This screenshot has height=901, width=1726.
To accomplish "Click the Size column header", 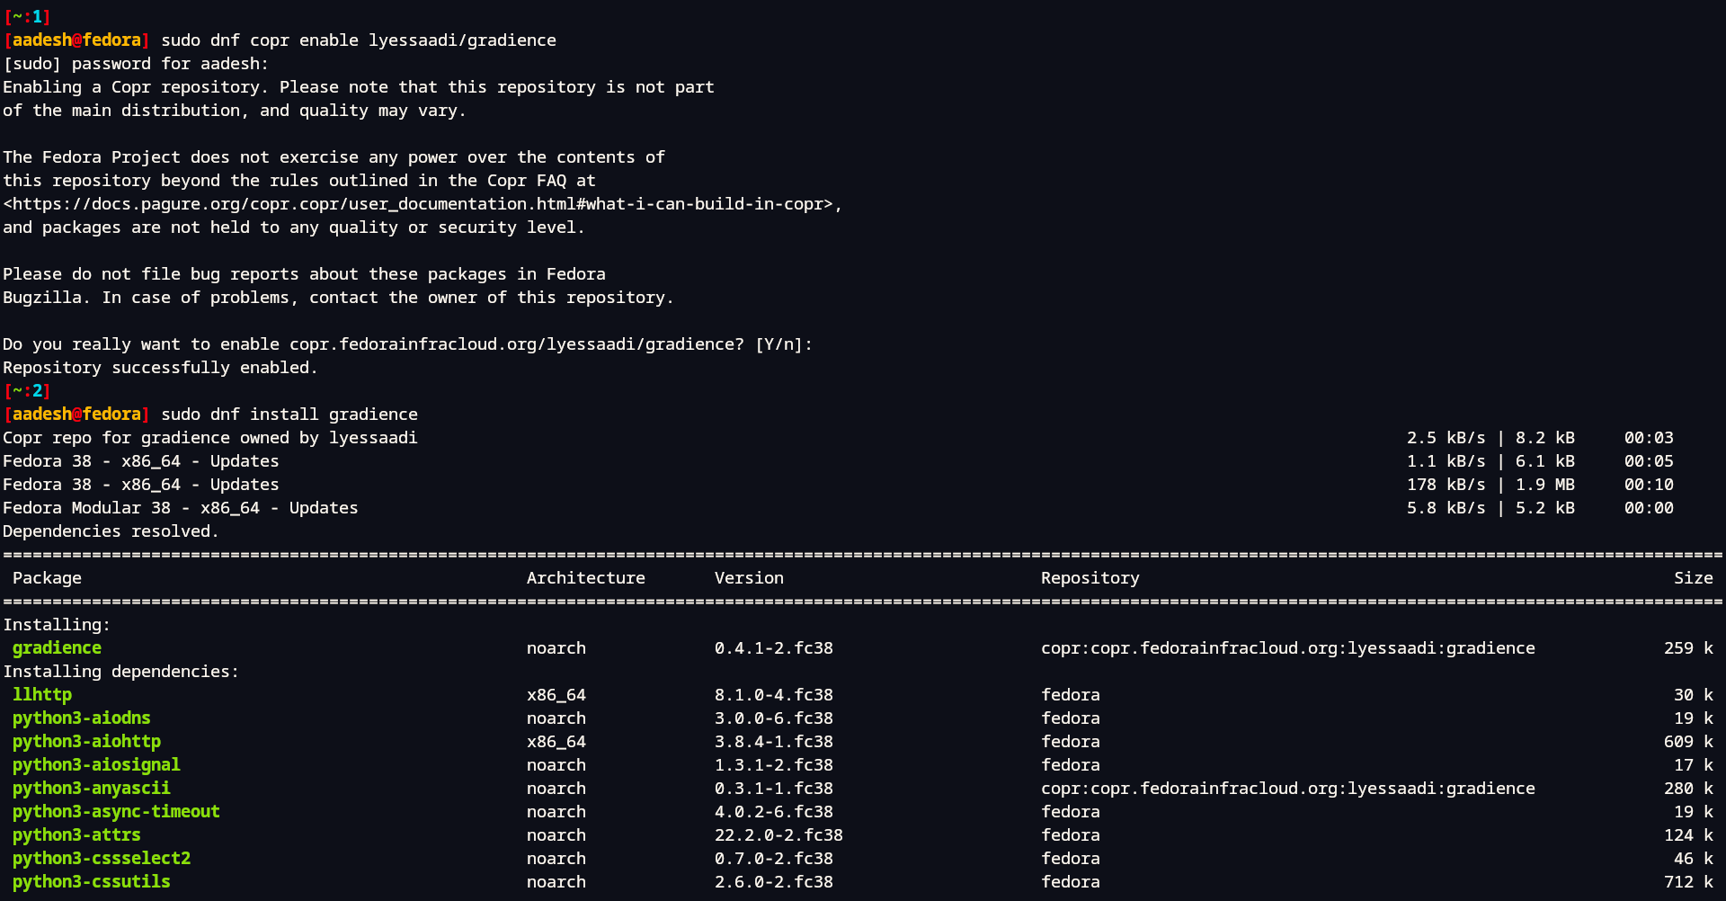I will point(1693,577).
